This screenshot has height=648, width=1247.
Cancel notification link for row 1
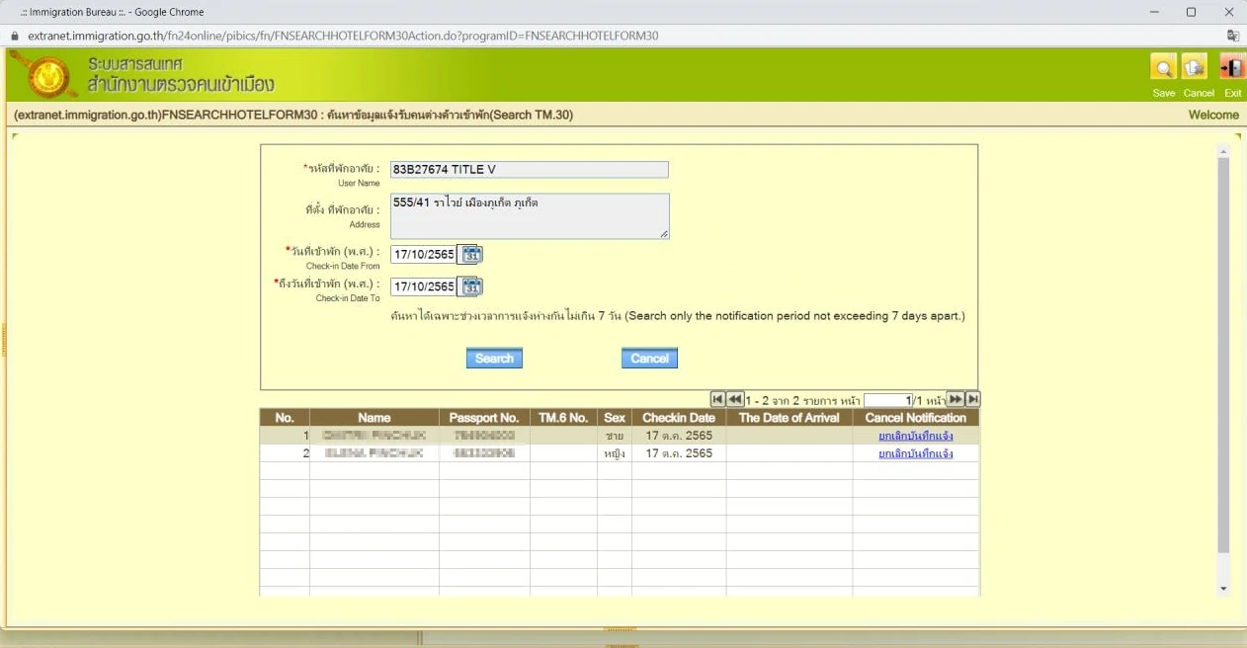click(x=916, y=436)
